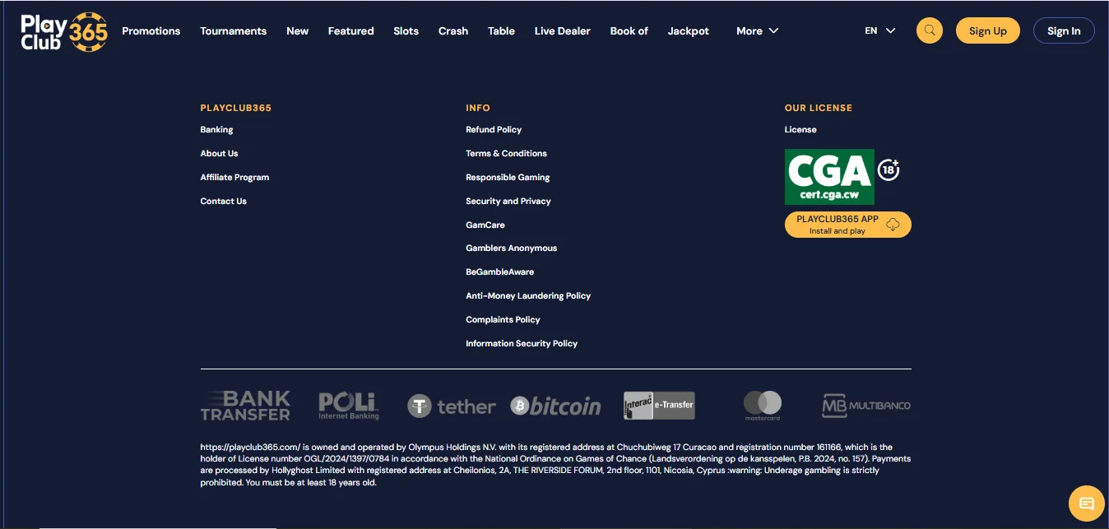
Task: Click the INFO footer heading
Action: coord(478,108)
